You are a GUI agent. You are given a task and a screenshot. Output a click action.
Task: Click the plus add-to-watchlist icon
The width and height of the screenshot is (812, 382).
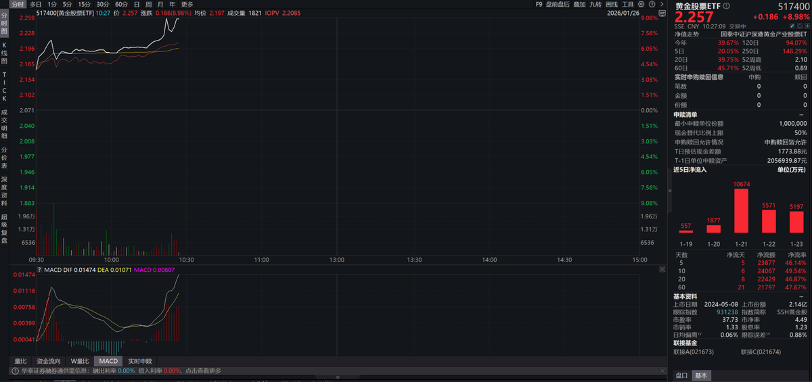point(805,26)
